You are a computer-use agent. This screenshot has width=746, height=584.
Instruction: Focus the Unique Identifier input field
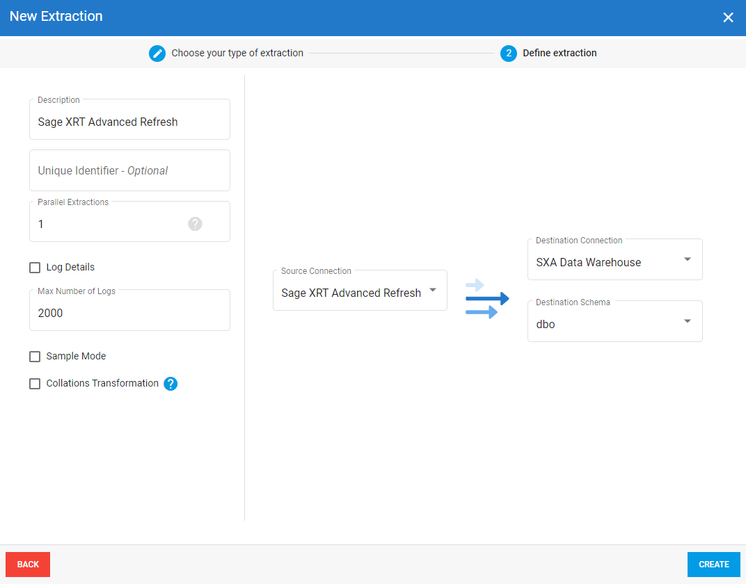coord(129,171)
